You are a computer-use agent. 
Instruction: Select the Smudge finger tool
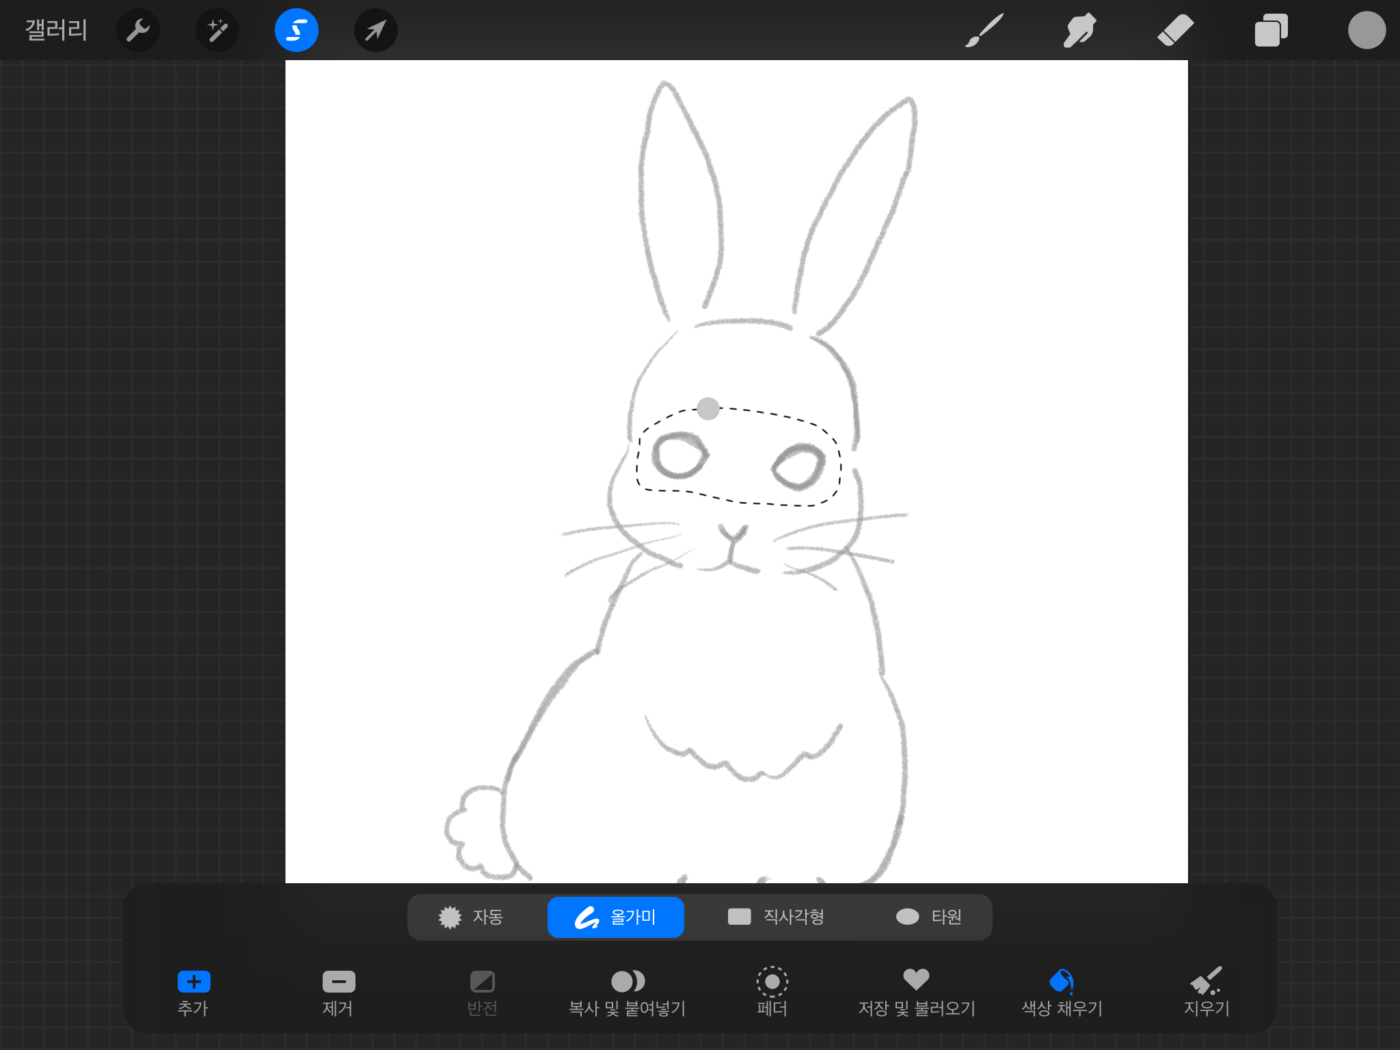pyautogui.click(x=1079, y=30)
